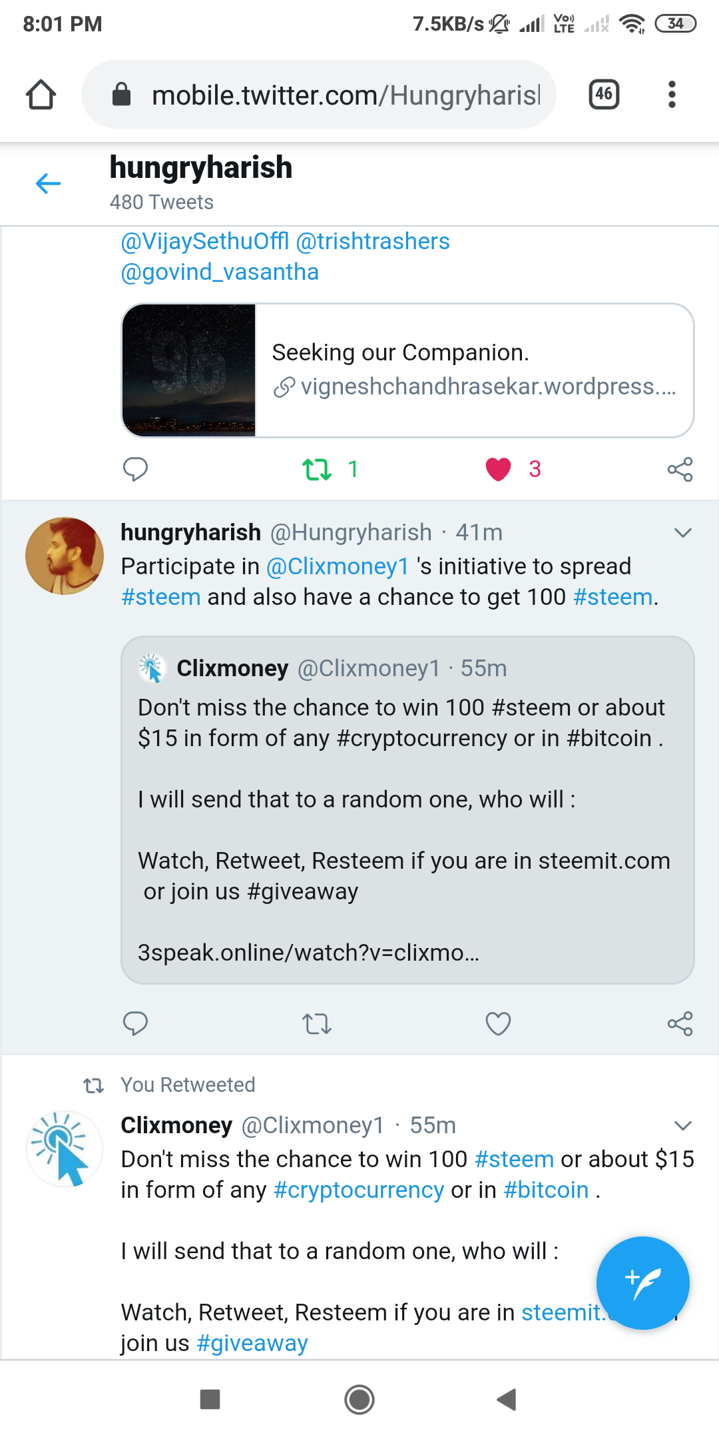Open the browser tab switcher showing 46
The image size is (719, 1439).
click(x=604, y=95)
